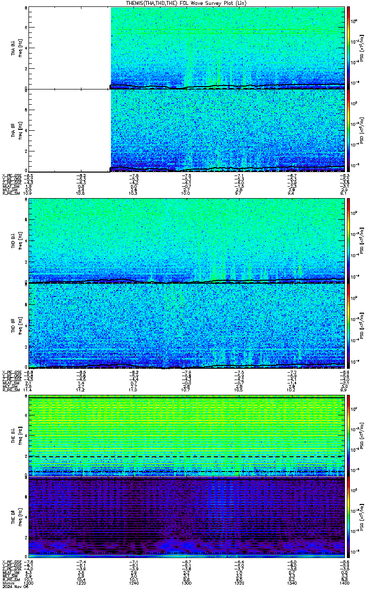
Task: Click the 'hhmm' time format label
Action: [x=7, y=583]
